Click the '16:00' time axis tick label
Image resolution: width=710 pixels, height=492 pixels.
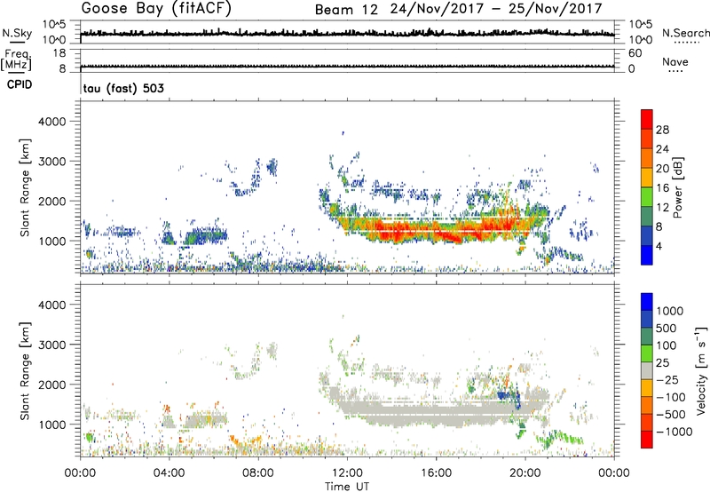click(436, 473)
